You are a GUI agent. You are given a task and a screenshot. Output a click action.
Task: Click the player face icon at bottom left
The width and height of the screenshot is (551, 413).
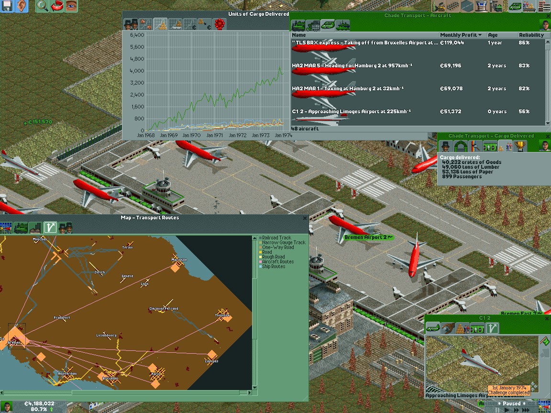pyautogui.click(x=6, y=407)
